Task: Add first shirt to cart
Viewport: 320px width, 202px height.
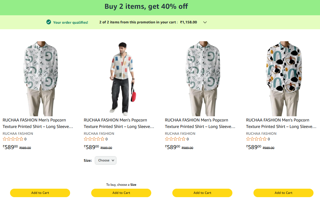Action: coord(40,193)
